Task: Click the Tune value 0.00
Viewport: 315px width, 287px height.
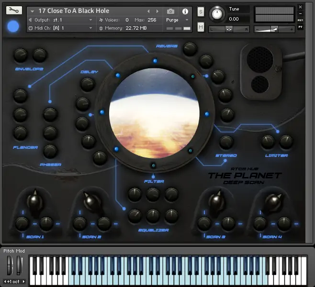Action: tap(234, 19)
